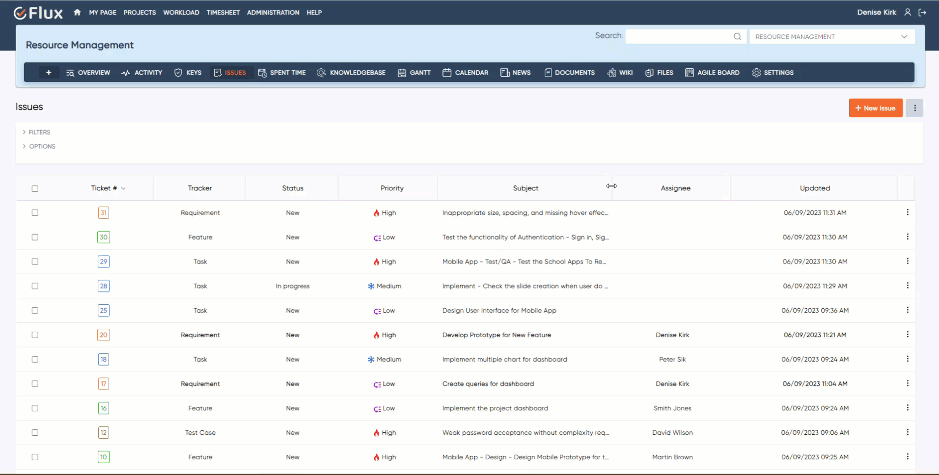Switch to the Agile Board
This screenshot has width=939, height=475.
coord(712,72)
